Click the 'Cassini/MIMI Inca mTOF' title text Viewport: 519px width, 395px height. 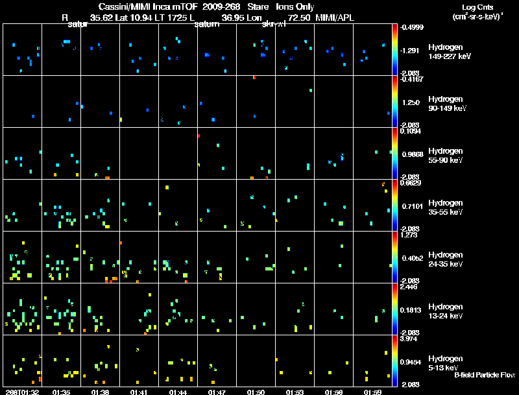[x=148, y=6]
